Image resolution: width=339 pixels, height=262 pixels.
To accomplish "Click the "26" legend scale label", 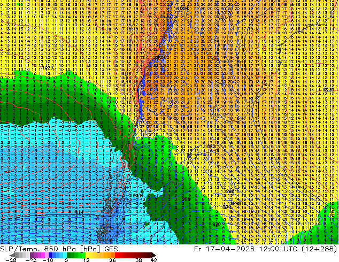I will 112,260.
